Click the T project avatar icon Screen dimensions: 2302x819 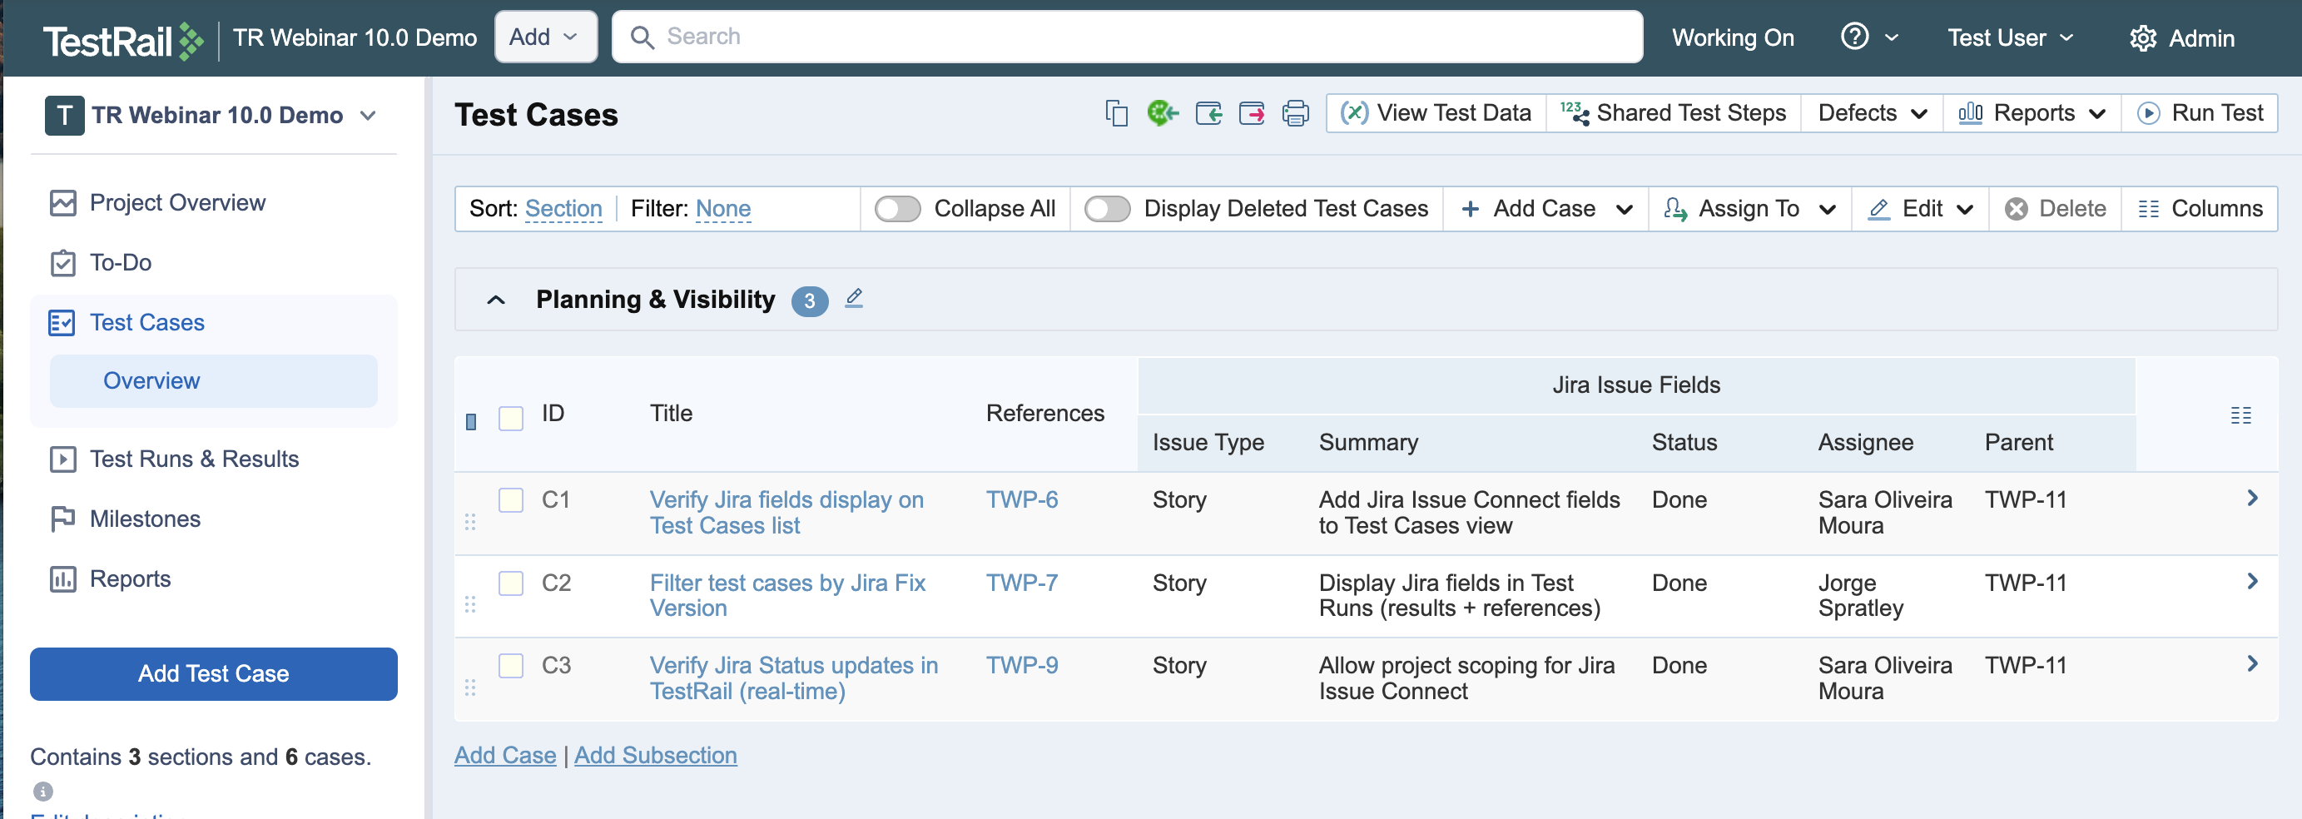pos(64,116)
